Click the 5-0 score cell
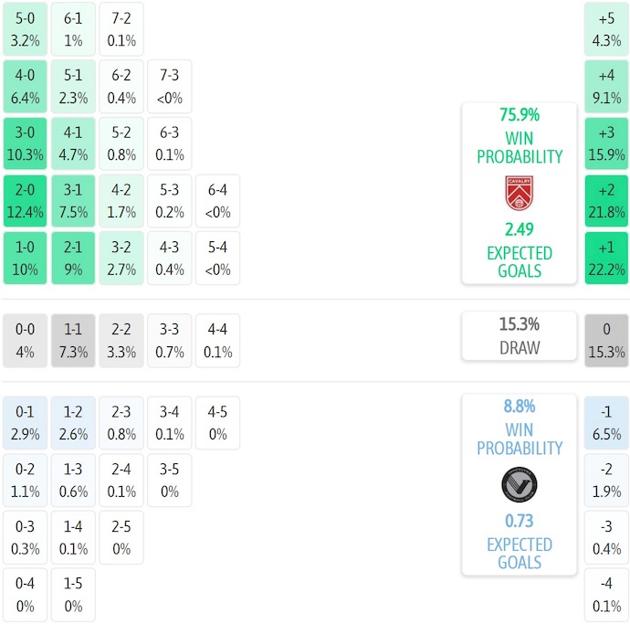This screenshot has height=624, width=630. point(25,29)
